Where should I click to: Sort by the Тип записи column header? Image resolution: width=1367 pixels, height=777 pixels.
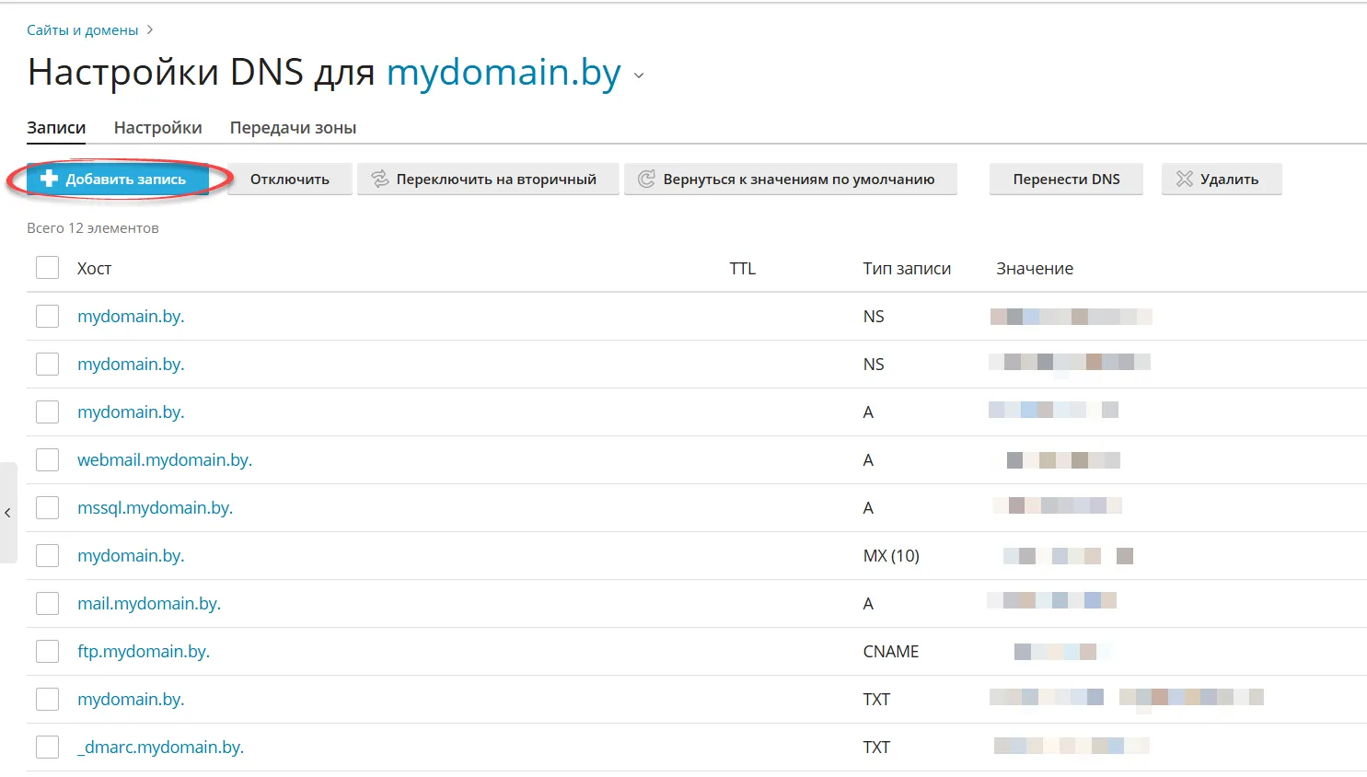click(906, 268)
